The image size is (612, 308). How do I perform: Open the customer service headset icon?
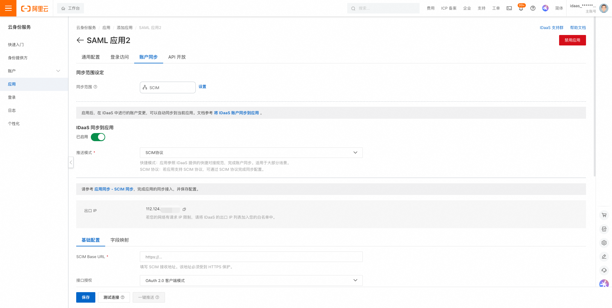(604, 270)
